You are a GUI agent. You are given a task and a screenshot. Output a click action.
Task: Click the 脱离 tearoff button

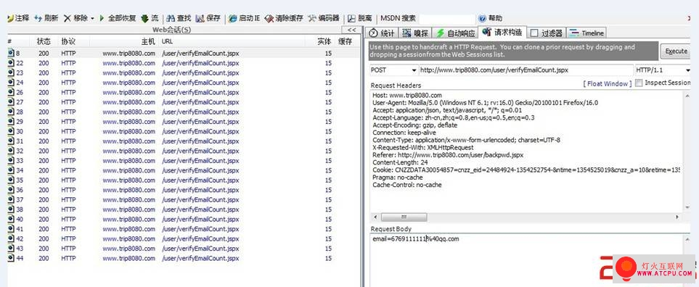click(x=360, y=18)
